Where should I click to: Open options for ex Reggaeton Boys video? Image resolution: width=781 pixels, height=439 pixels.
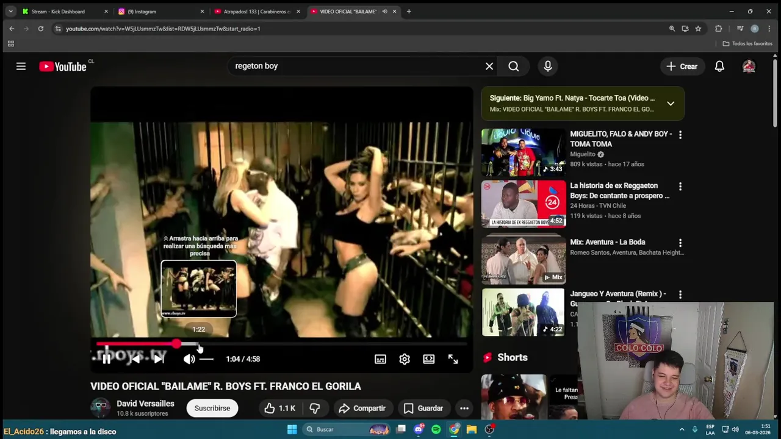680,187
